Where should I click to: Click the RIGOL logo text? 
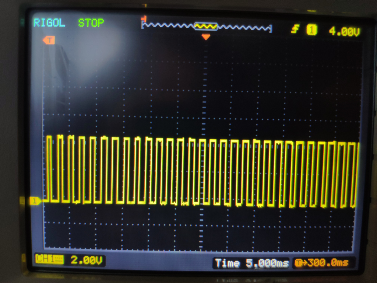[x=49, y=23]
